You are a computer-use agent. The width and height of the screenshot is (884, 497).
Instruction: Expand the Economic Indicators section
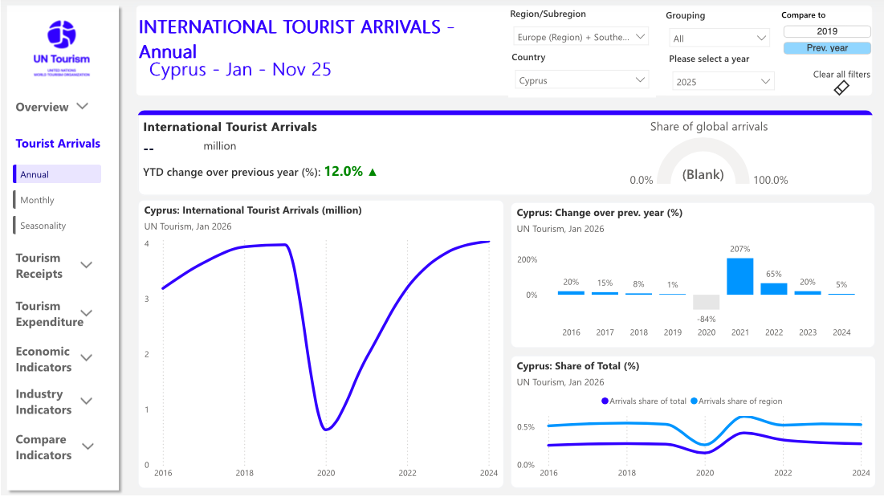coord(87,359)
